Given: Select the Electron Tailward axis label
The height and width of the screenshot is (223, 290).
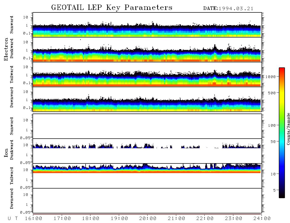Looking at the screenshot, I should coord(12,75).
